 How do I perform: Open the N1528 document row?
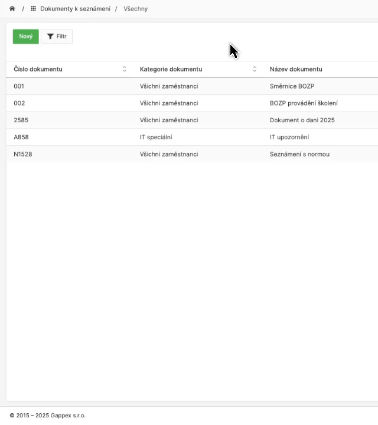point(23,155)
